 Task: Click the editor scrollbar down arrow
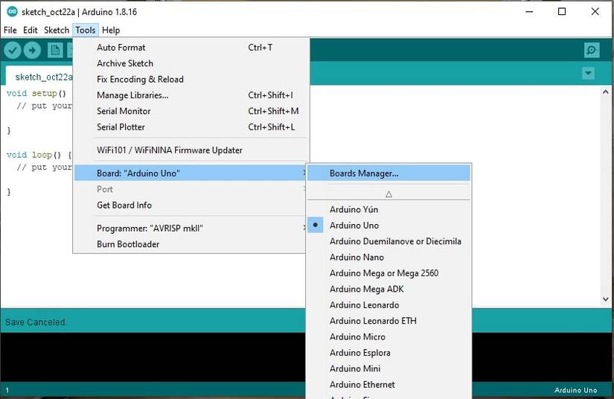point(605,299)
